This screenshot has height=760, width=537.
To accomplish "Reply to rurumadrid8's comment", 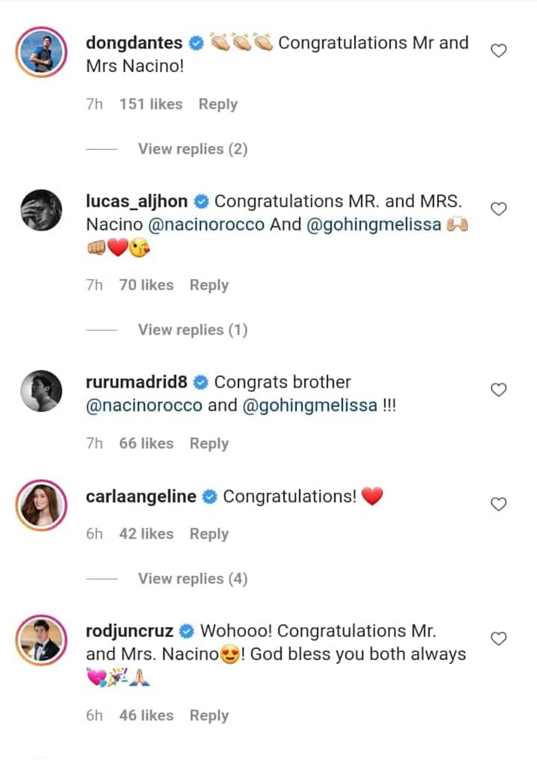I will click(209, 443).
